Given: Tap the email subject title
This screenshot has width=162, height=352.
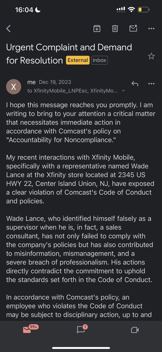Looking at the screenshot, I should coord(69,54).
